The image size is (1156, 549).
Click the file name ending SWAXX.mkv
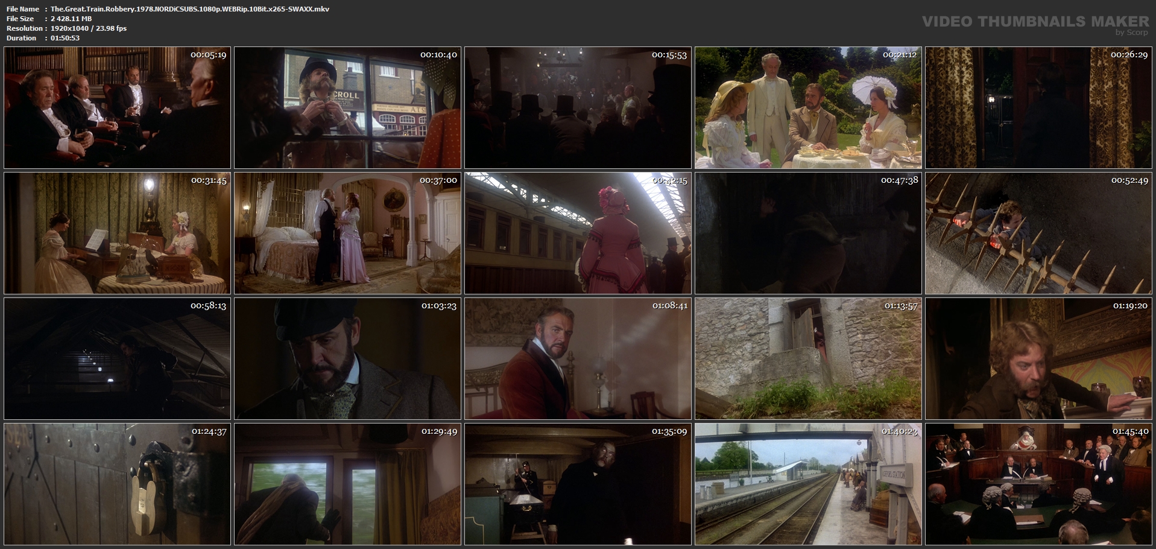[190, 9]
